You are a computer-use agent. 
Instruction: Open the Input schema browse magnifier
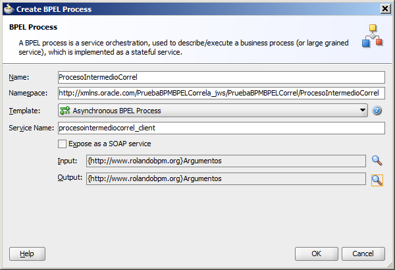[x=377, y=161]
